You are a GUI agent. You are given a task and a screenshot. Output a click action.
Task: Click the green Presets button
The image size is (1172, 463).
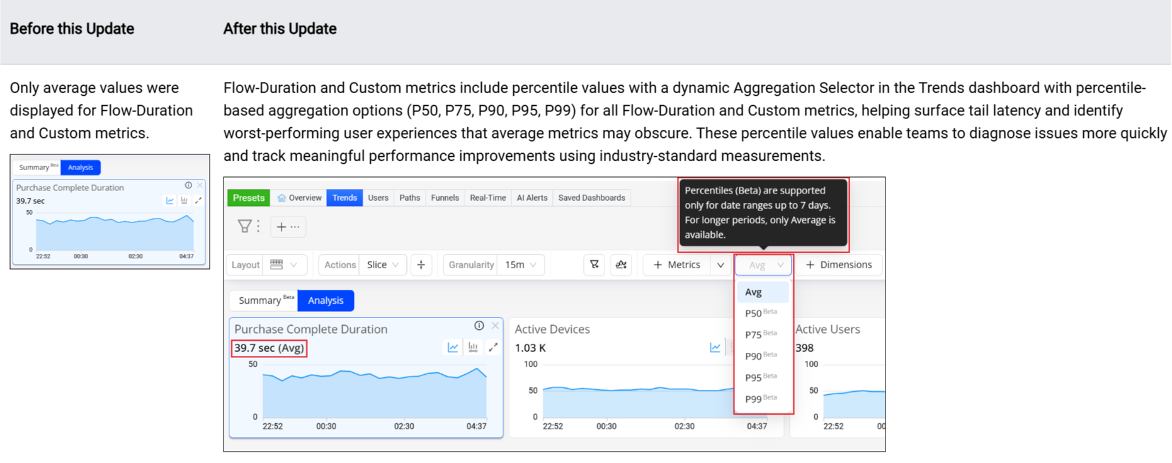point(249,198)
